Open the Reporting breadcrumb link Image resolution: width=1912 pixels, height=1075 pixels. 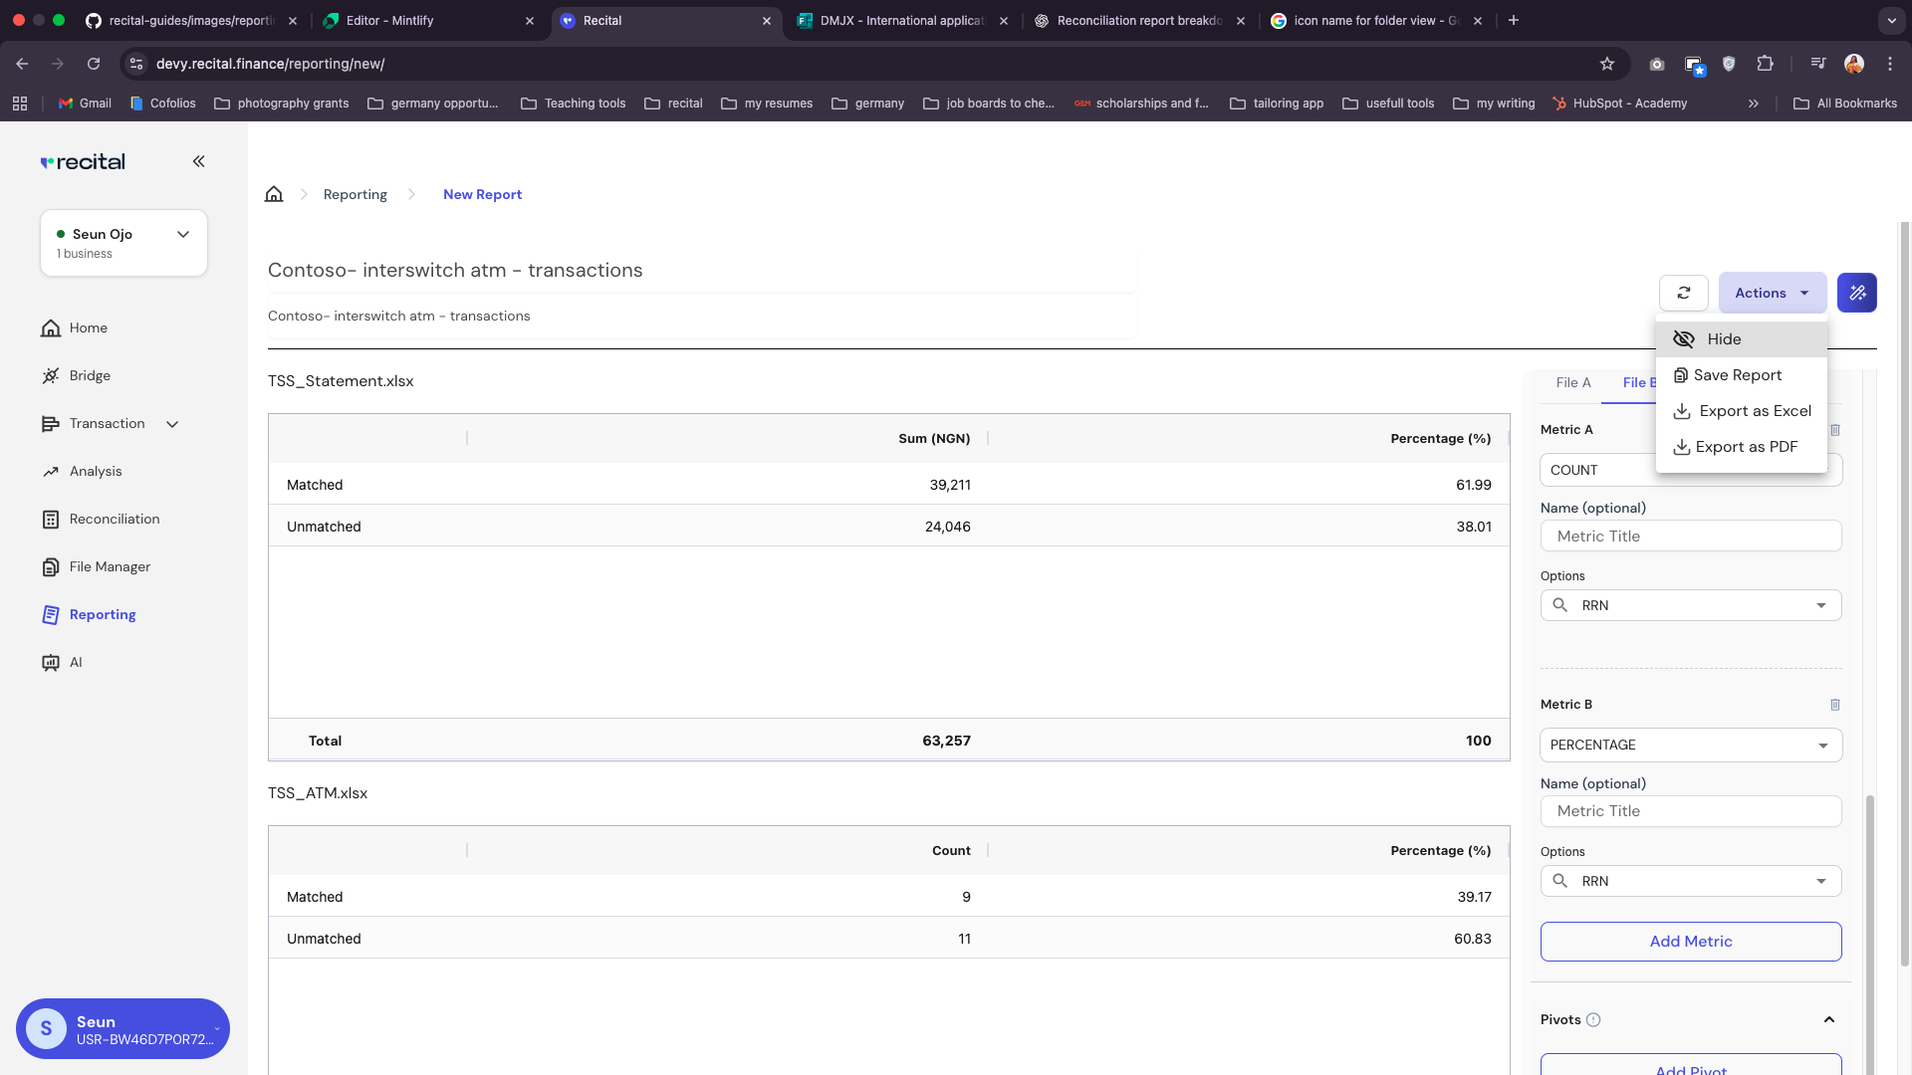355,194
